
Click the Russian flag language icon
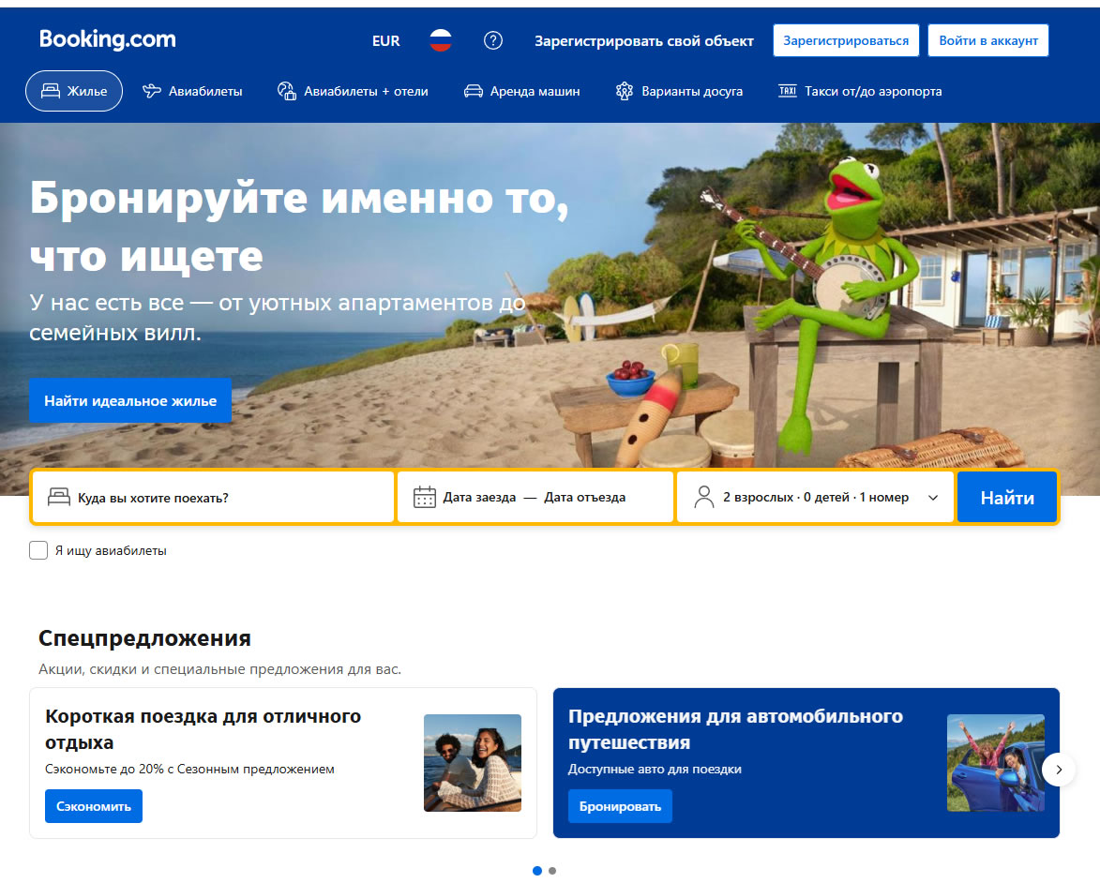(x=441, y=40)
